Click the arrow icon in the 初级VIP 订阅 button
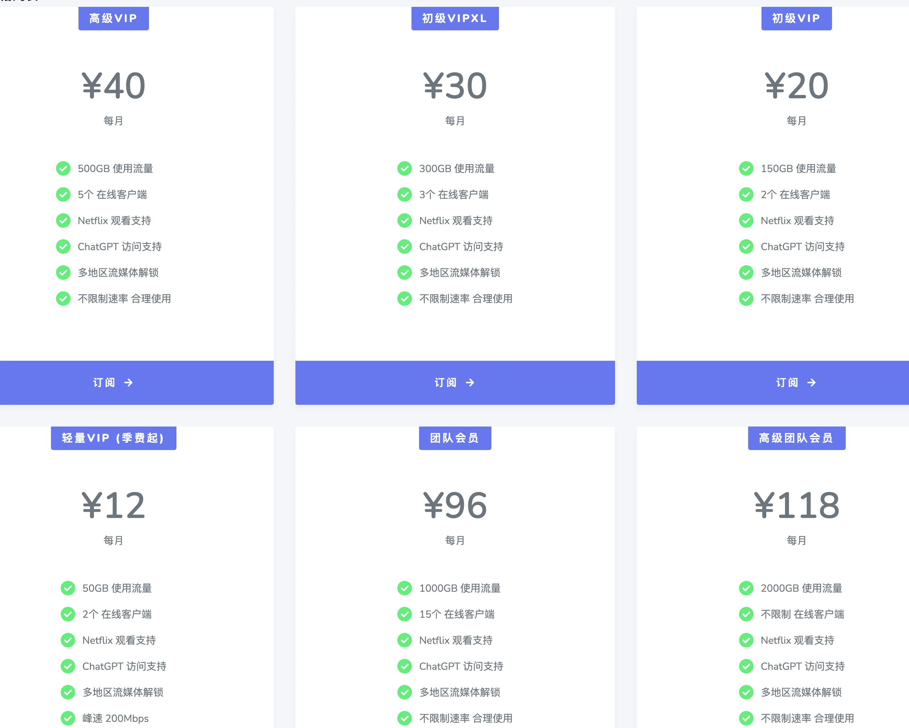The height and width of the screenshot is (728, 909). (812, 383)
